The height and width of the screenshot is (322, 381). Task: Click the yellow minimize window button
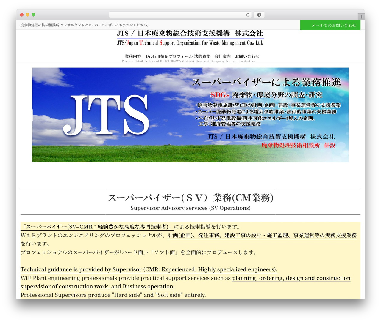(x=28, y=15)
